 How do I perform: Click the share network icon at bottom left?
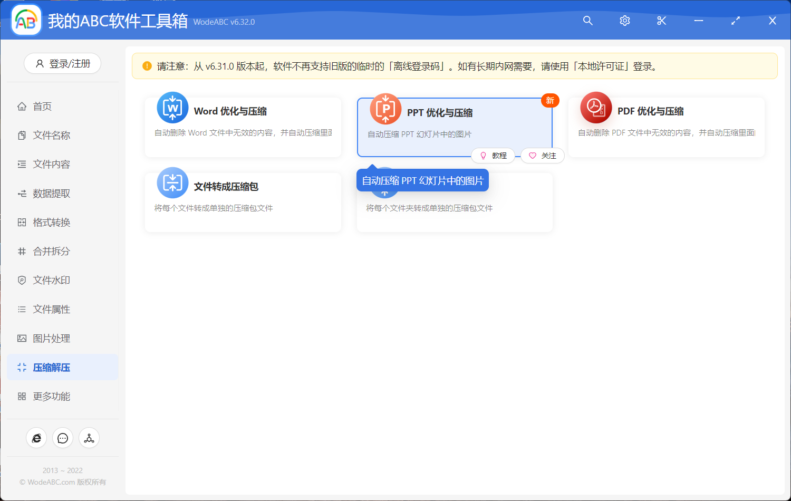(89, 438)
